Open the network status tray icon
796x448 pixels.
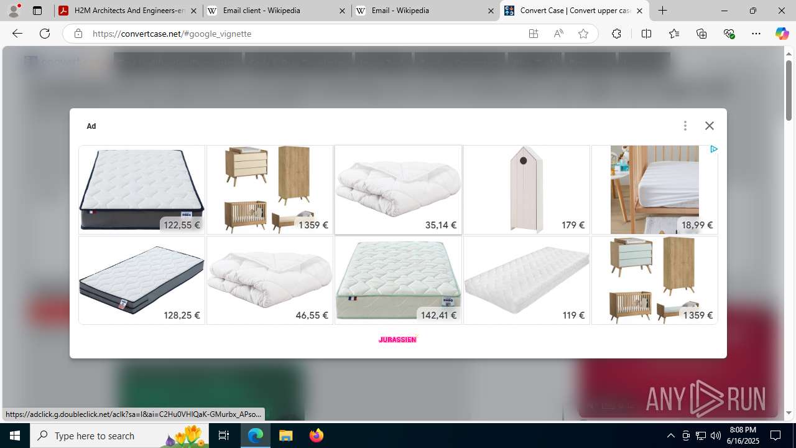701,436
